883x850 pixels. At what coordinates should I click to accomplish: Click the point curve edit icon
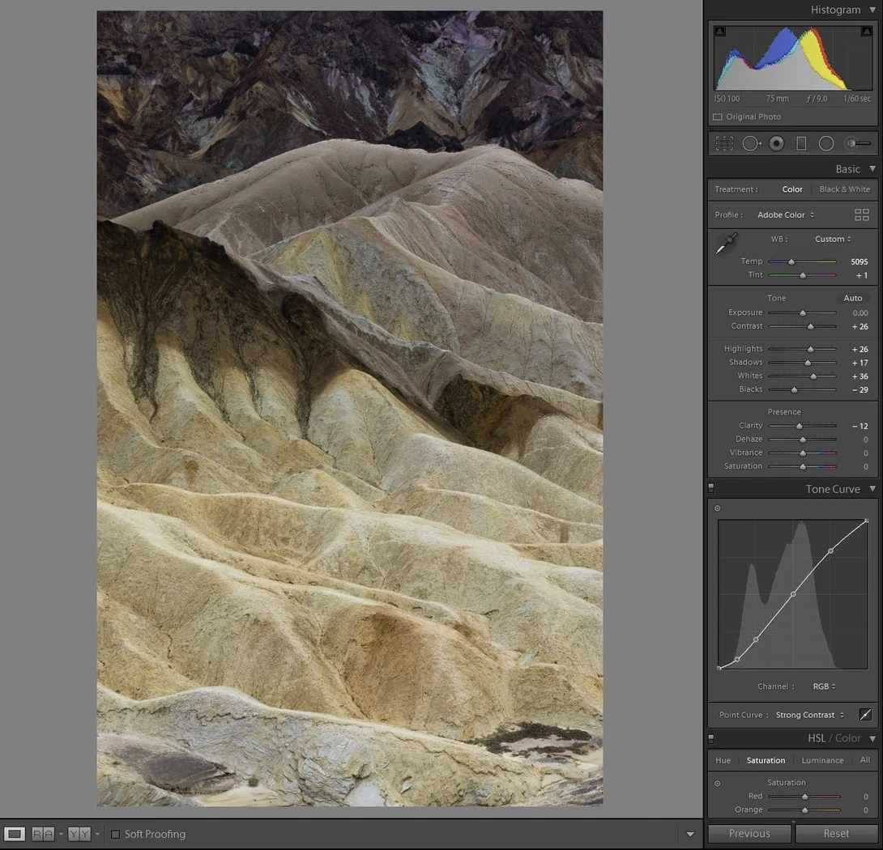click(865, 714)
